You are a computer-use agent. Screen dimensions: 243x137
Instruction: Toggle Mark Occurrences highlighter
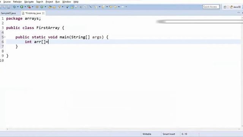click(x=72, y=7)
